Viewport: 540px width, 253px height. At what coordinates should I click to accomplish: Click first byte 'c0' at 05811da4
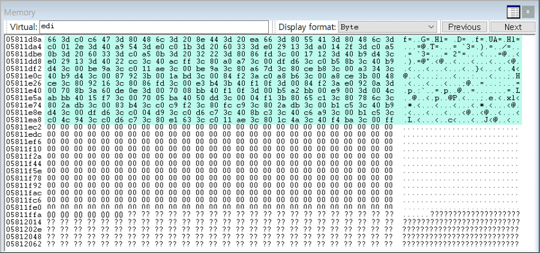coord(51,46)
